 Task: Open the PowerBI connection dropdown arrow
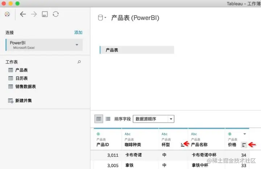pyautogui.click(x=77, y=45)
